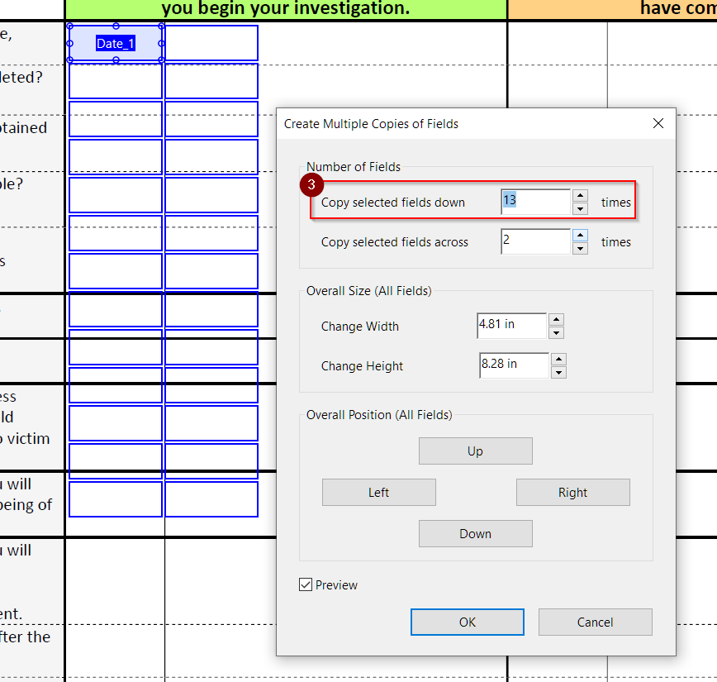This screenshot has height=682, width=717.
Task: Click up arrow for Change Width
Action: pos(556,320)
